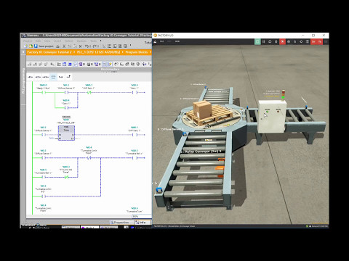Open the VIEW menu in Factory I/O
The width and height of the screenshot is (349, 261).
coord(177,41)
